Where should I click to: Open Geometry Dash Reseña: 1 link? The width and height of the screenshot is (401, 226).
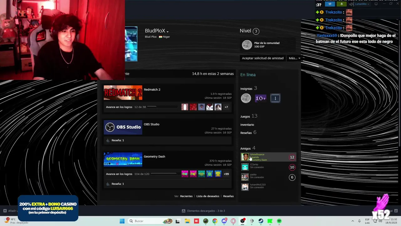(x=118, y=184)
